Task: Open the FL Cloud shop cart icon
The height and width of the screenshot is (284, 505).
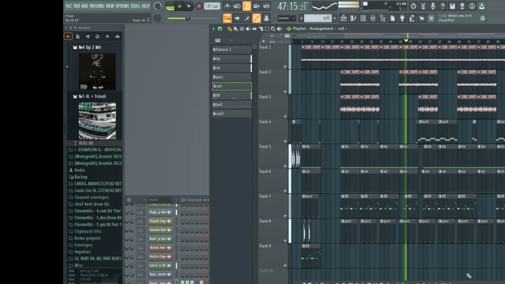Action: coord(431,18)
